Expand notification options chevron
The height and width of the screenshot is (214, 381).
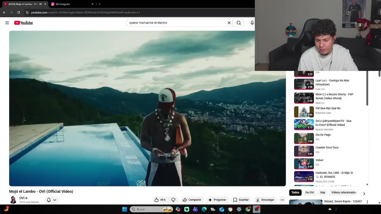tap(55, 200)
